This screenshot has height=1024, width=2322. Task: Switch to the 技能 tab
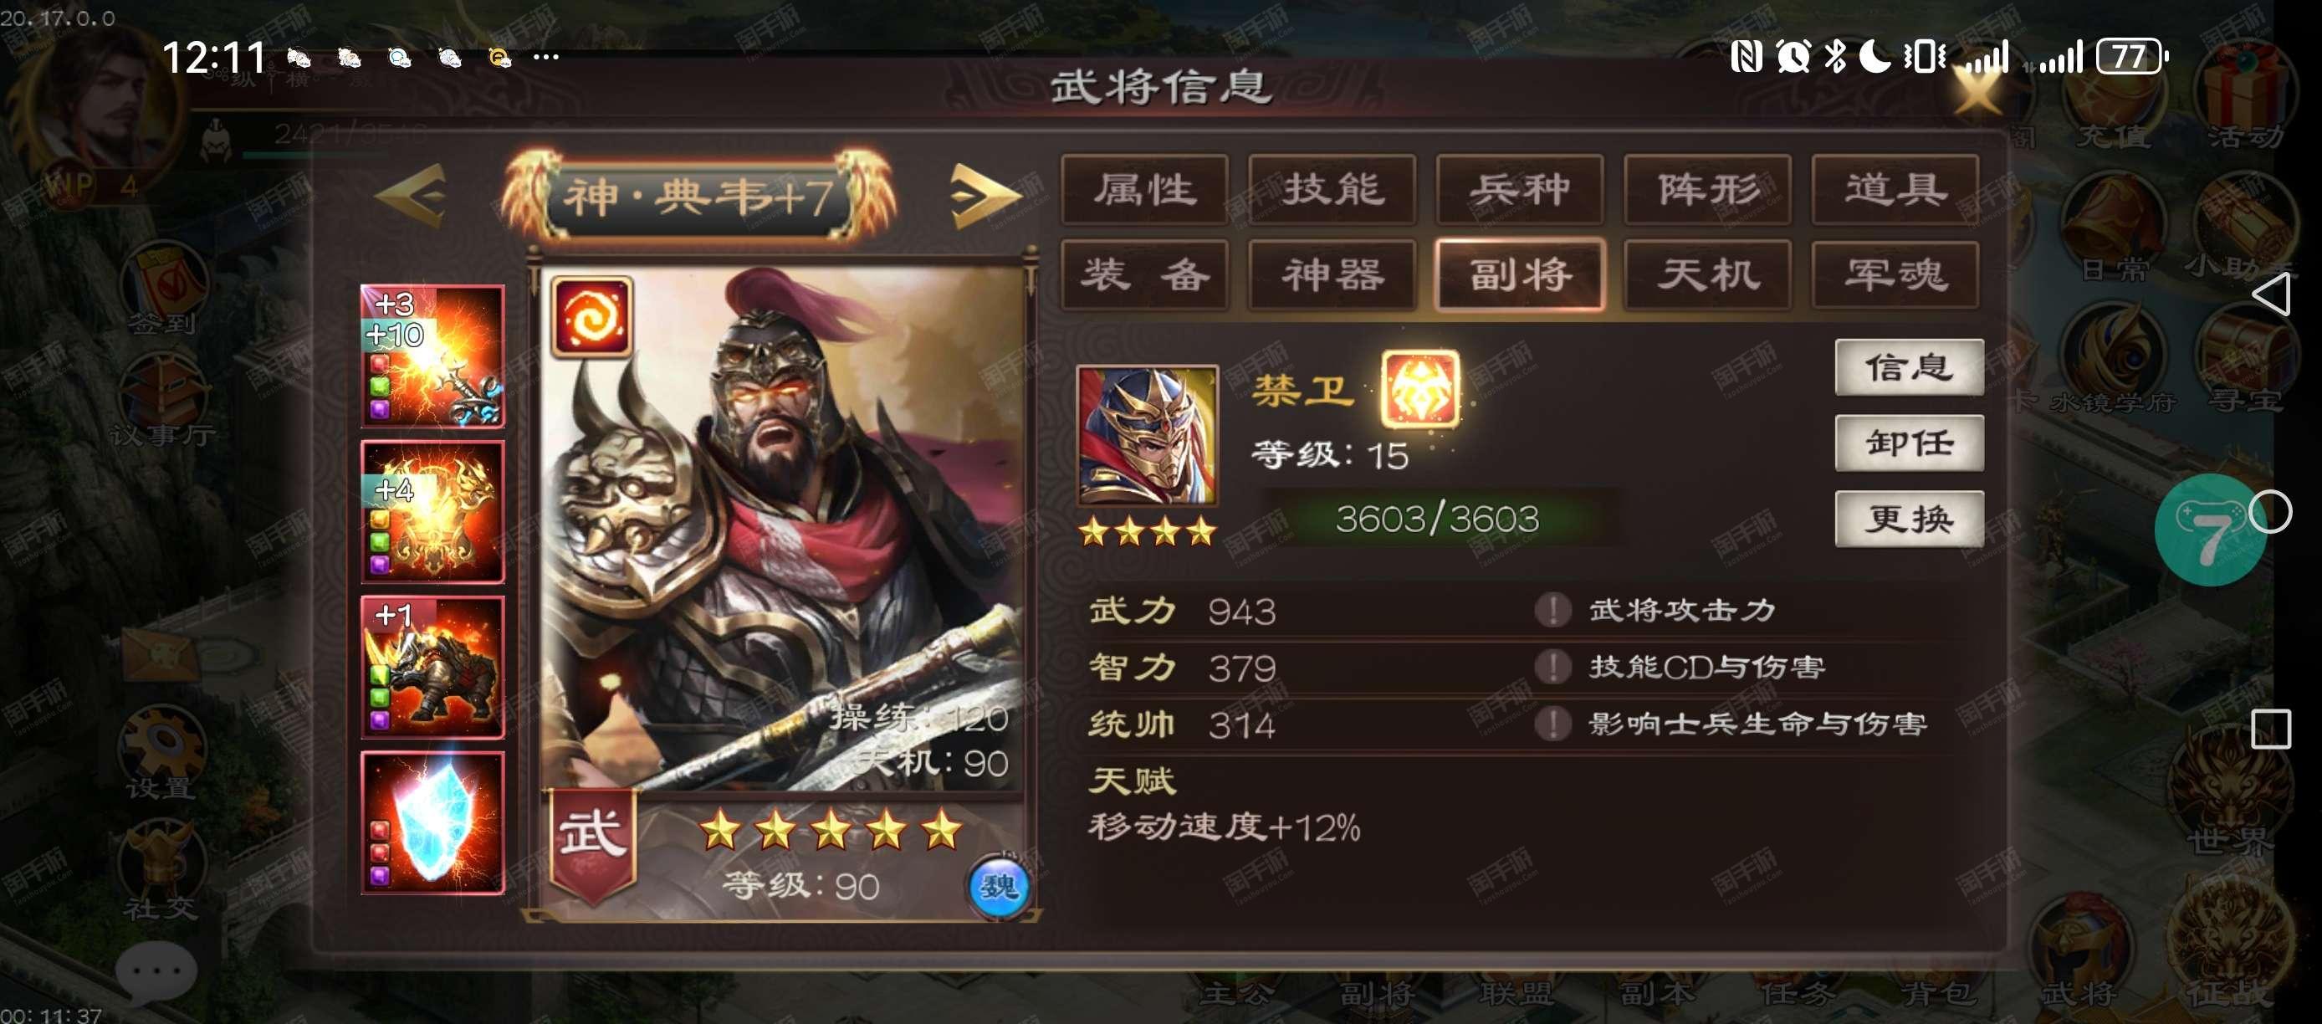(x=1332, y=189)
